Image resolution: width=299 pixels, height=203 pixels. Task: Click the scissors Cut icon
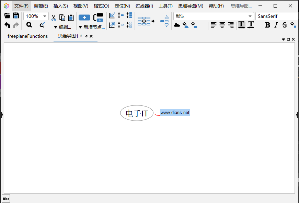pyautogui.click(x=54, y=18)
